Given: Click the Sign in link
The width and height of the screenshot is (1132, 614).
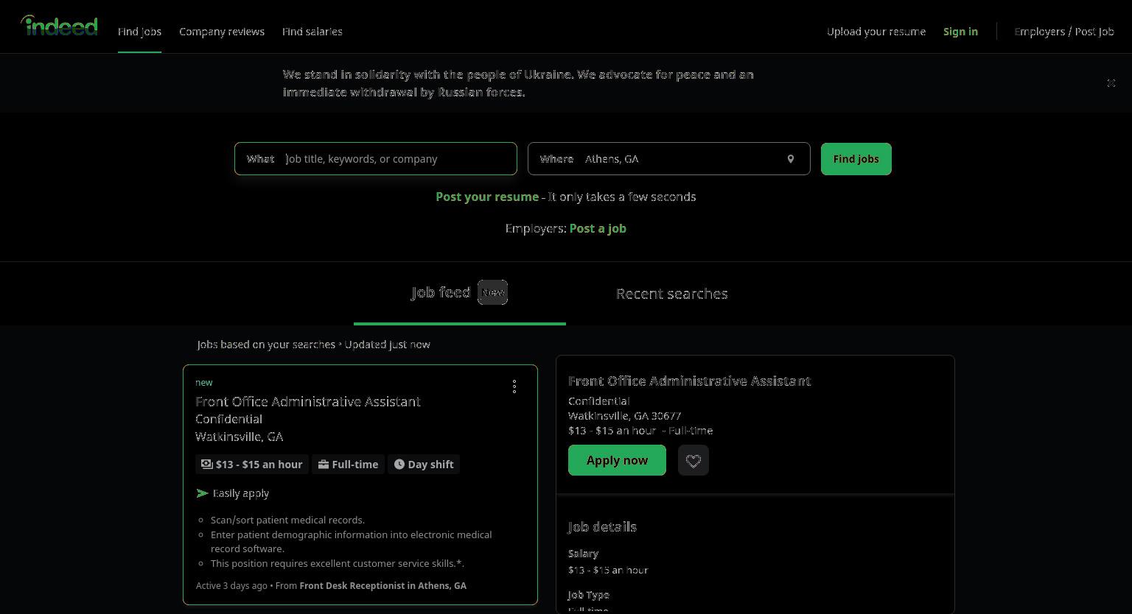Looking at the screenshot, I should coord(960,32).
